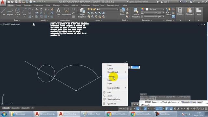This screenshot has height=117, width=208.
Task: Click the Group icon
Action: point(168,12)
